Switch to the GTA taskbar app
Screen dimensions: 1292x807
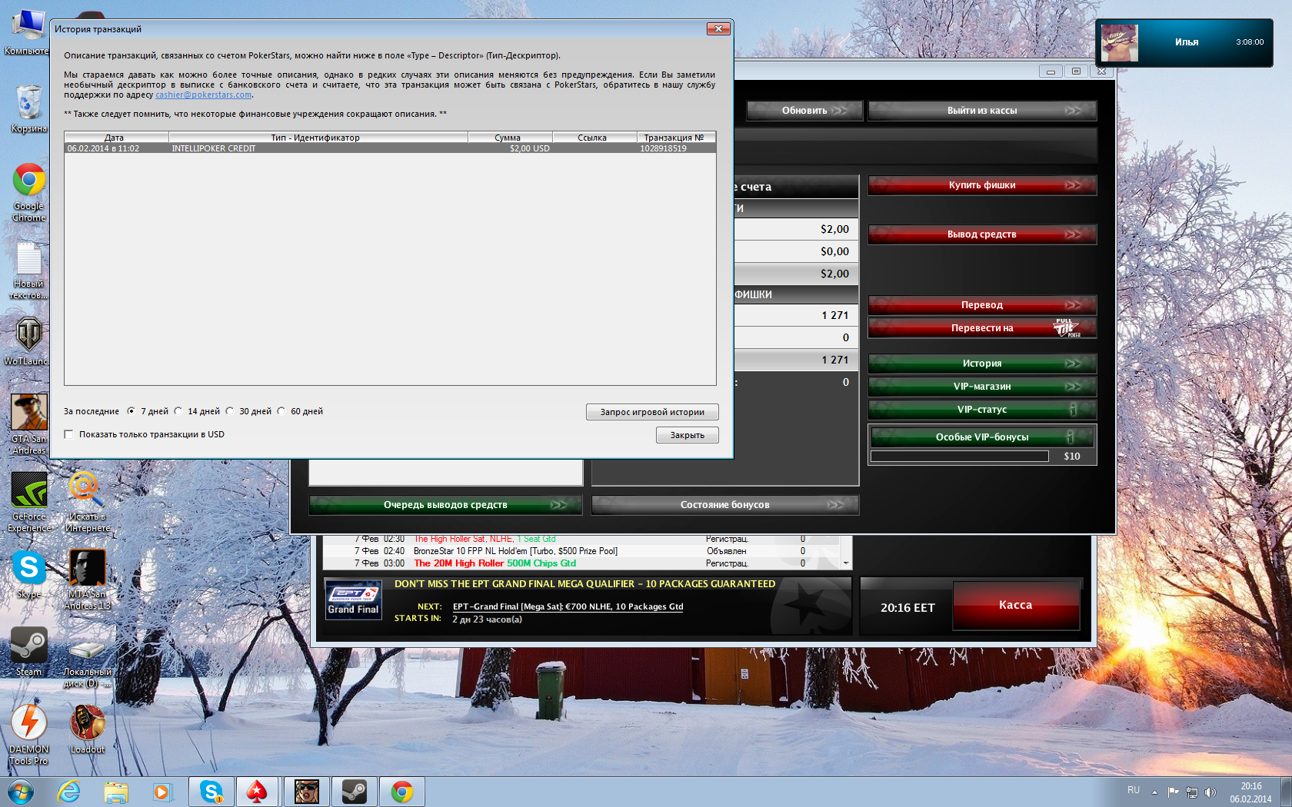(x=307, y=792)
